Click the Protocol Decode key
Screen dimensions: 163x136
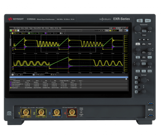pyautogui.click(x=150, y=71)
